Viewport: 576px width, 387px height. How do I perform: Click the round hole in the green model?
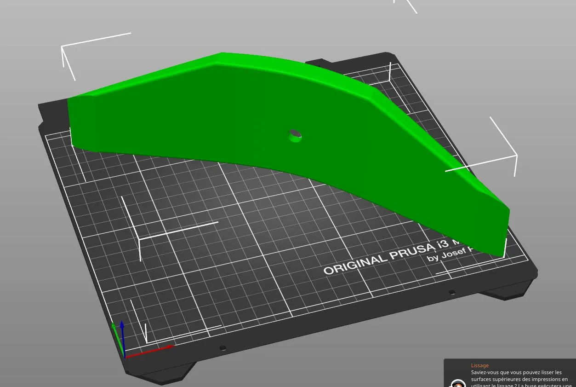294,136
